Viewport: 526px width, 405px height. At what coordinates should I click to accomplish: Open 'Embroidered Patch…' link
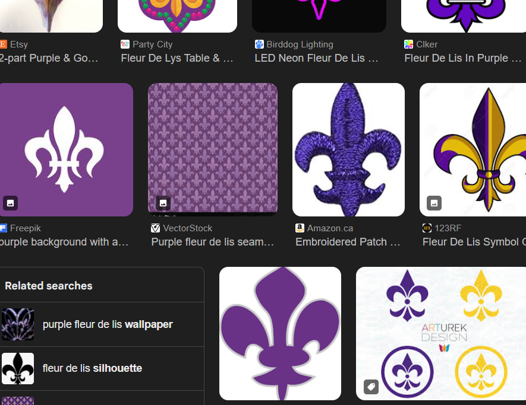tap(348, 242)
